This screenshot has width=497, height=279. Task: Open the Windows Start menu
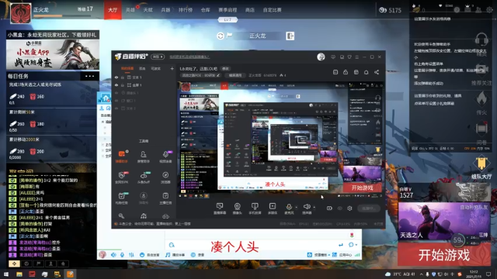pyautogui.click(x=6, y=274)
